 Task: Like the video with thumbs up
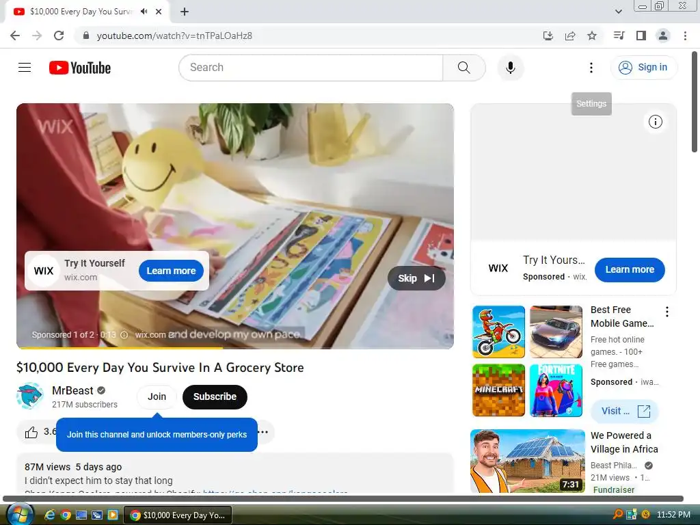(x=31, y=432)
